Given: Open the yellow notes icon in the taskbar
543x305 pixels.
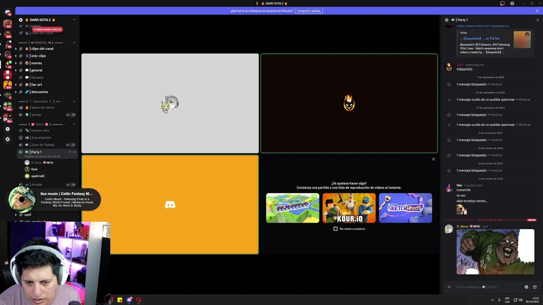Looking at the screenshot, I should (120, 300).
